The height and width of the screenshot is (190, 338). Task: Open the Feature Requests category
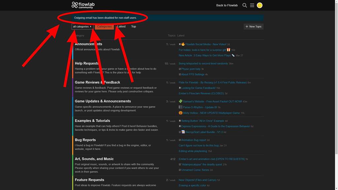89,180
